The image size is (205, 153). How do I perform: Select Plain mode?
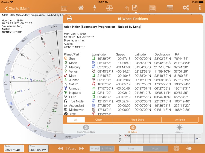(131, 148)
